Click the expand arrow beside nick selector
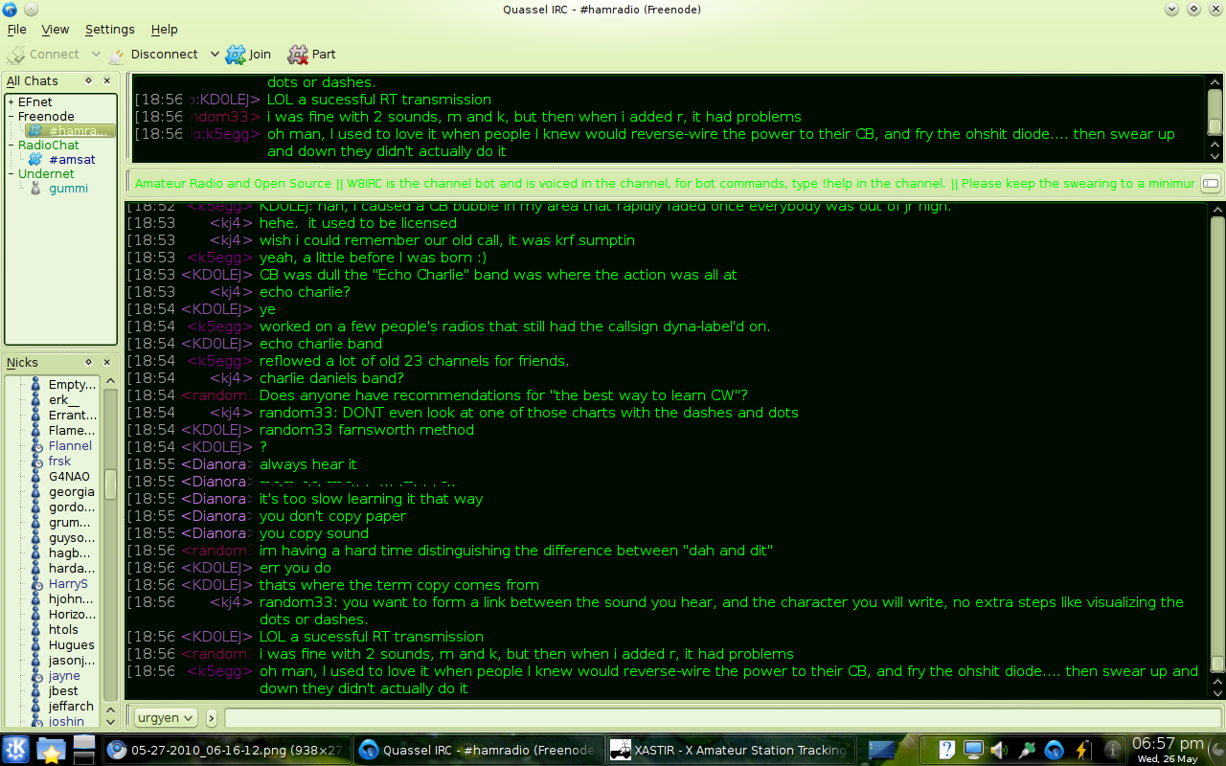The image size is (1226, 766). (212, 717)
